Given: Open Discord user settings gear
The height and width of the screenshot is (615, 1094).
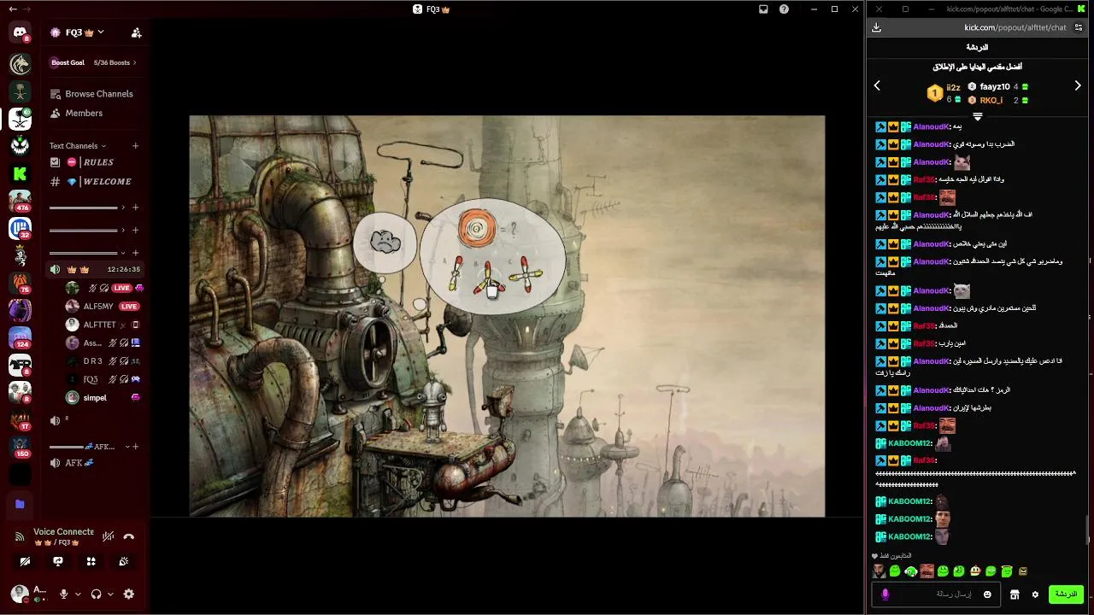Looking at the screenshot, I should click(x=129, y=594).
